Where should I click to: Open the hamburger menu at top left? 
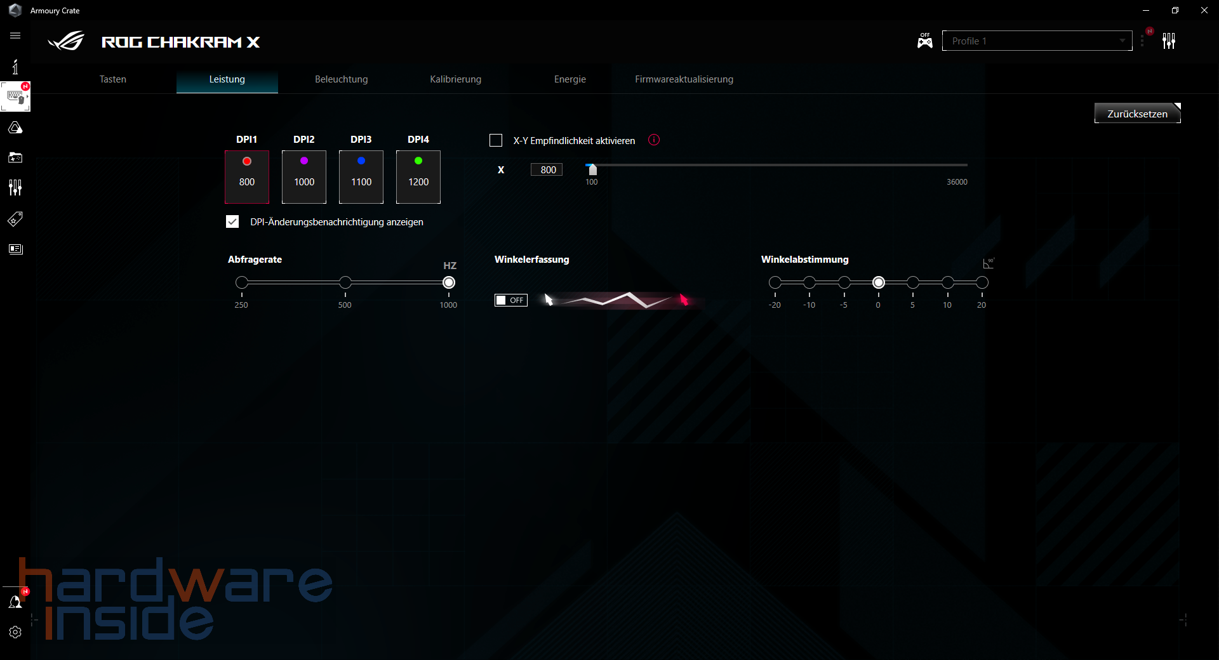pos(15,36)
